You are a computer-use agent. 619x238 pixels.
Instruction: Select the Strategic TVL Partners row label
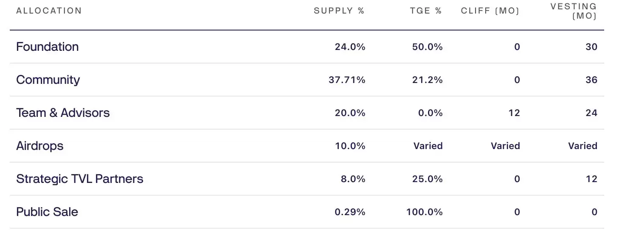click(80, 179)
